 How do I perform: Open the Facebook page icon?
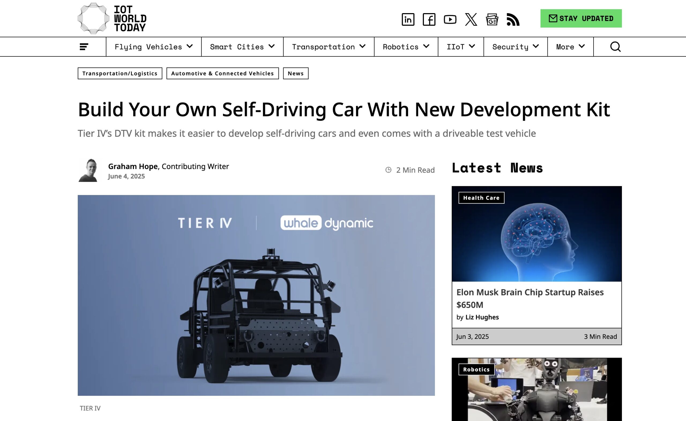(429, 19)
